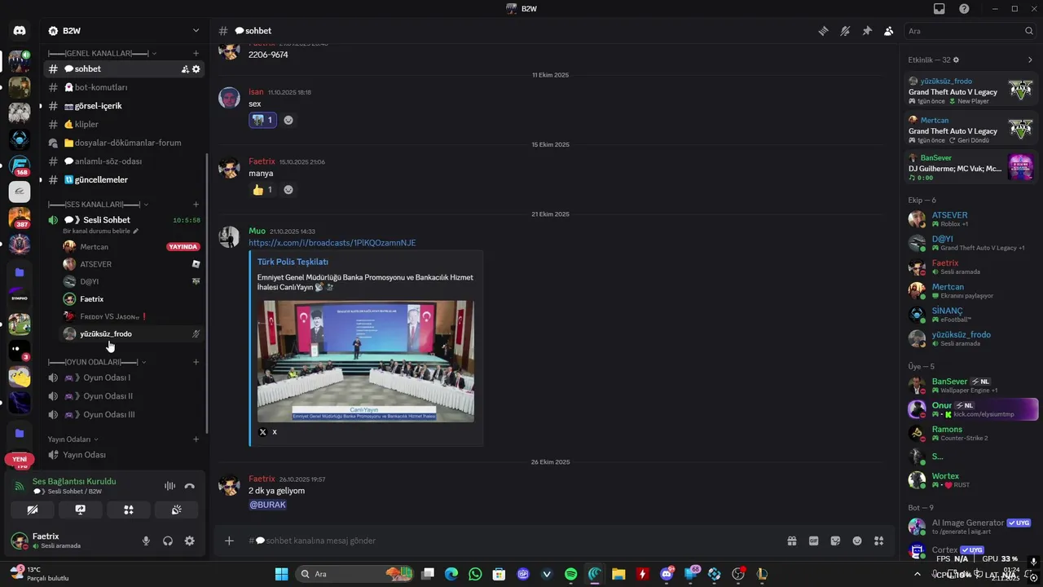Open the Threads icon in channel header
The width and height of the screenshot is (1043, 587).
click(x=824, y=31)
